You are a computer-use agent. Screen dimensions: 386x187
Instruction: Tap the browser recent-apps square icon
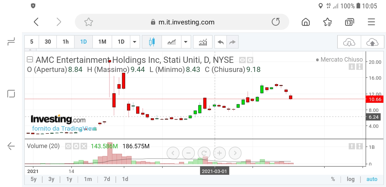coord(11,94)
